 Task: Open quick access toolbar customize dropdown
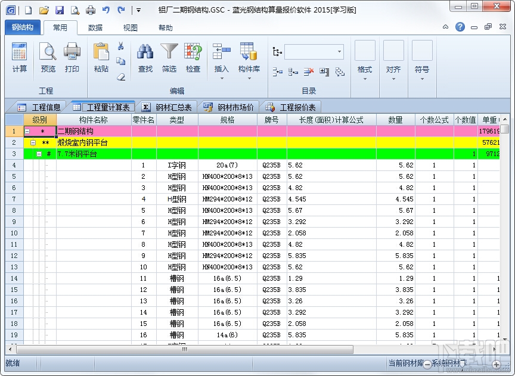139,10
